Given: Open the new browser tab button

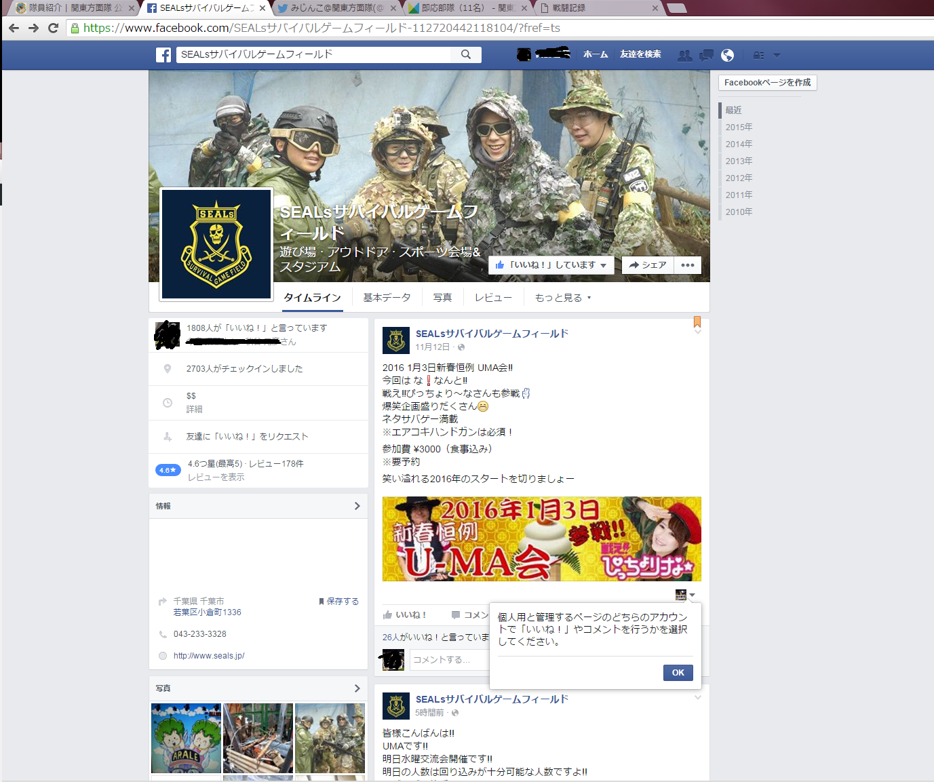Looking at the screenshot, I should pyautogui.click(x=677, y=8).
